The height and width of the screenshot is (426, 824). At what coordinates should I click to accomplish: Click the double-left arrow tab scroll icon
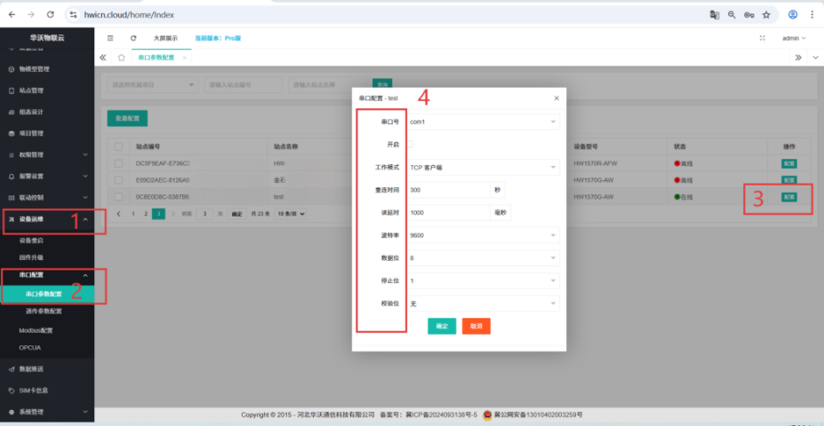point(103,58)
